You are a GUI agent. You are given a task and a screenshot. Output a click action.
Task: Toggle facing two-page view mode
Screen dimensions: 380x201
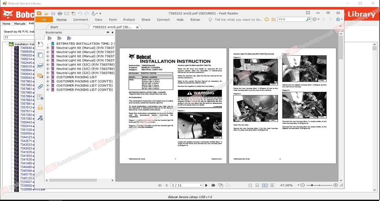click(265, 185)
